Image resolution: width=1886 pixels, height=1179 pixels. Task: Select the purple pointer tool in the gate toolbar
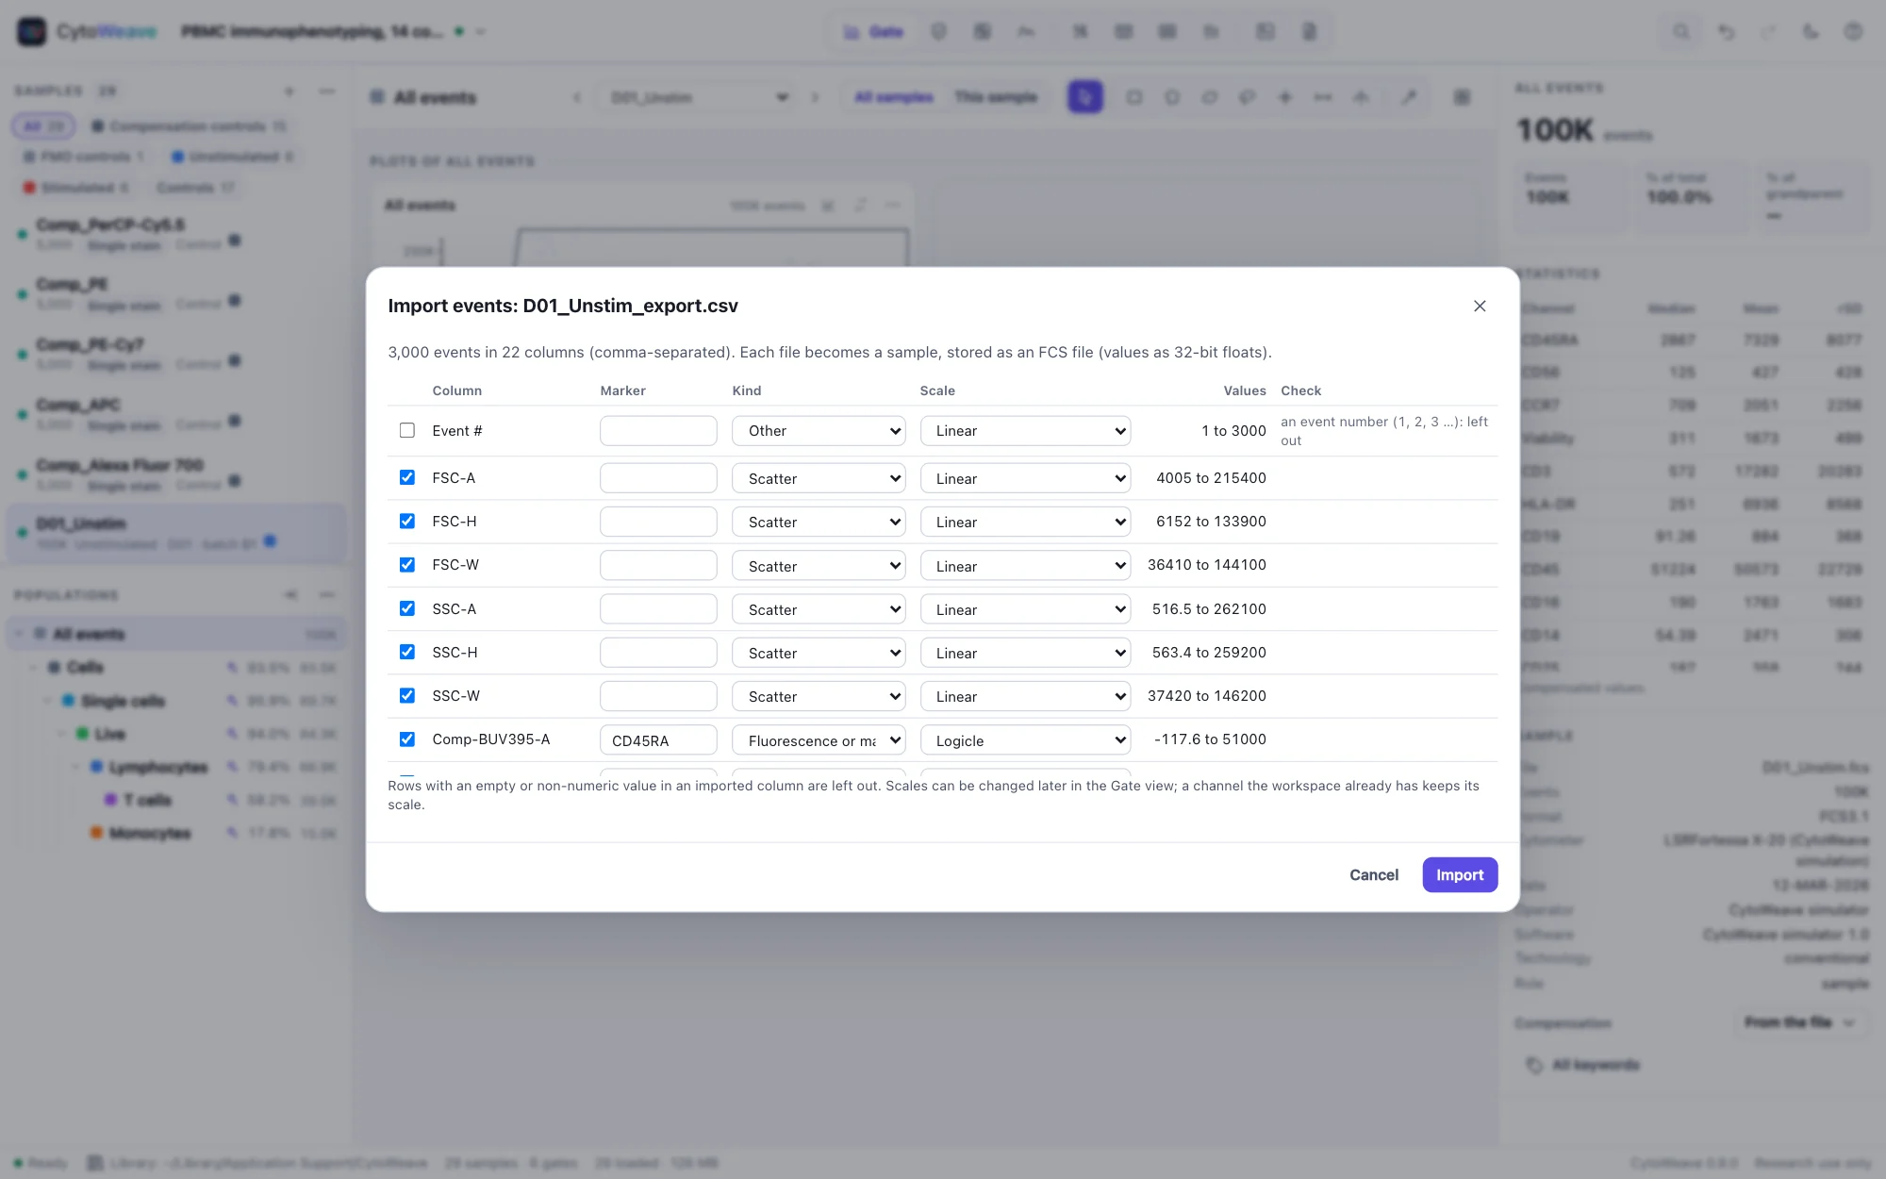coord(1085,97)
